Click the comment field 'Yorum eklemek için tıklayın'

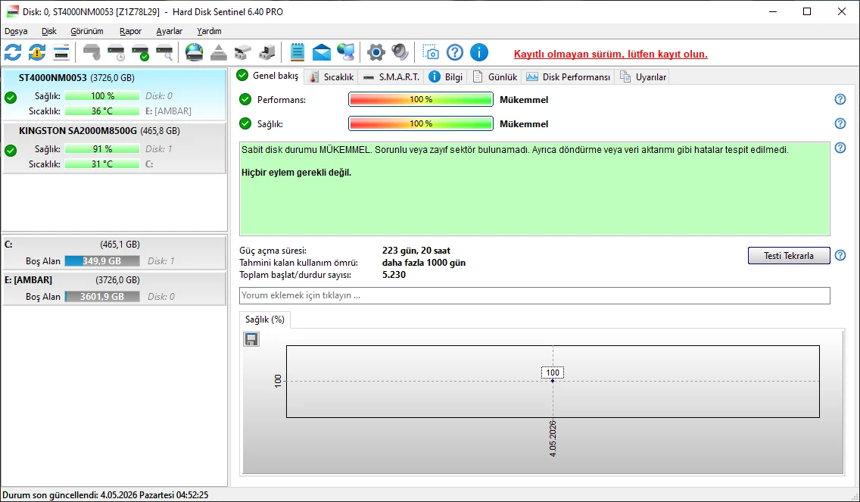tap(534, 295)
